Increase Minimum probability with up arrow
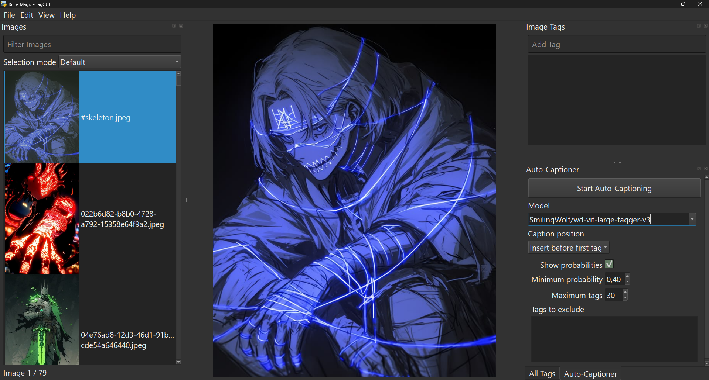Image resolution: width=709 pixels, height=380 pixels. point(627,276)
